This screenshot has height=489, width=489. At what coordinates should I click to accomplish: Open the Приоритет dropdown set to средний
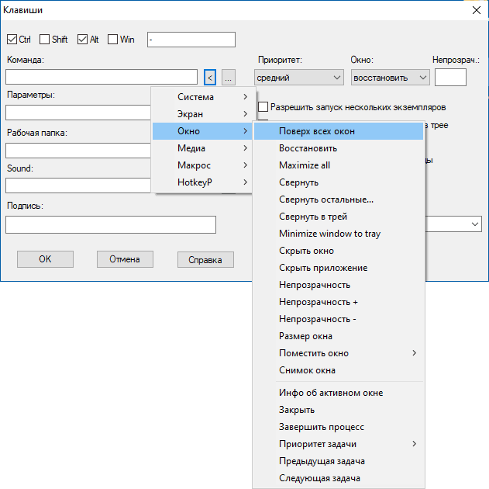(x=299, y=78)
